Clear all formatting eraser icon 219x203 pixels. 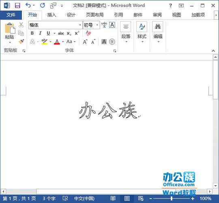coord(88,33)
